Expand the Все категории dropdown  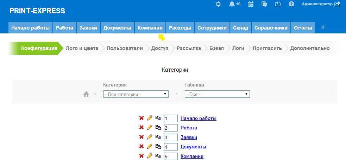tap(136, 94)
